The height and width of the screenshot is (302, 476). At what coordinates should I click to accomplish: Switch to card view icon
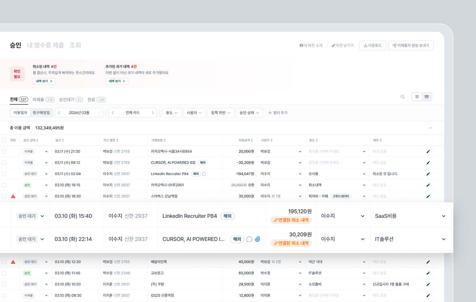[427, 97]
